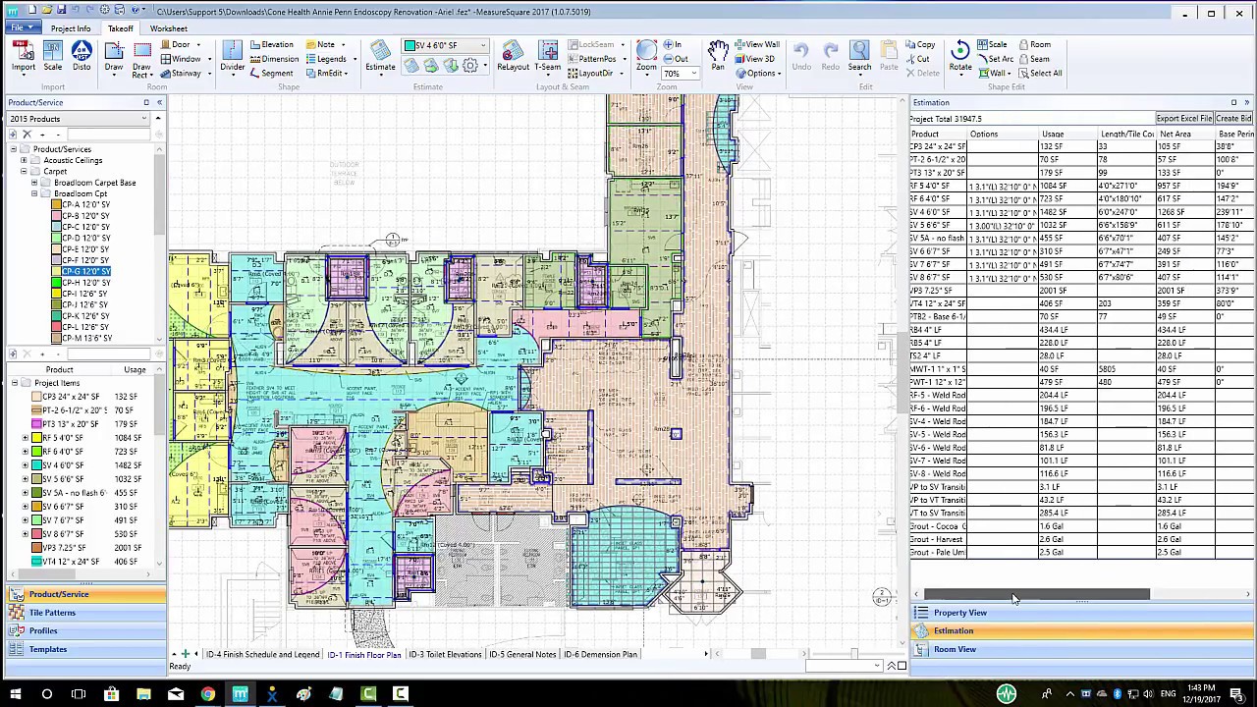Screen dimensions: 1257x707
Task: Open Chrome from the Windows taskbar
Action: (x=208, y=694)
